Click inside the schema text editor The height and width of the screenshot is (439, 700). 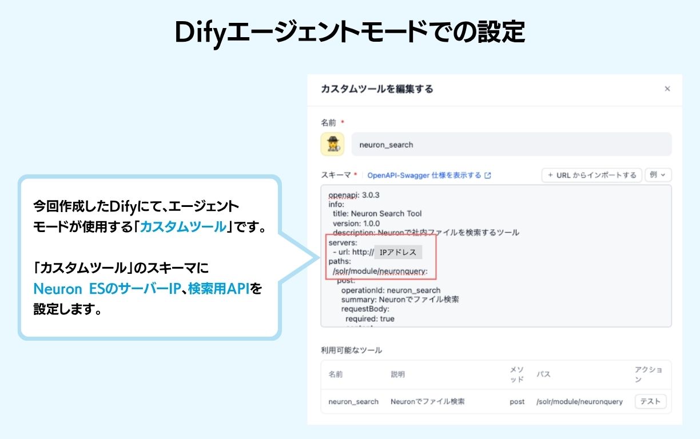[x=496, y=256]
